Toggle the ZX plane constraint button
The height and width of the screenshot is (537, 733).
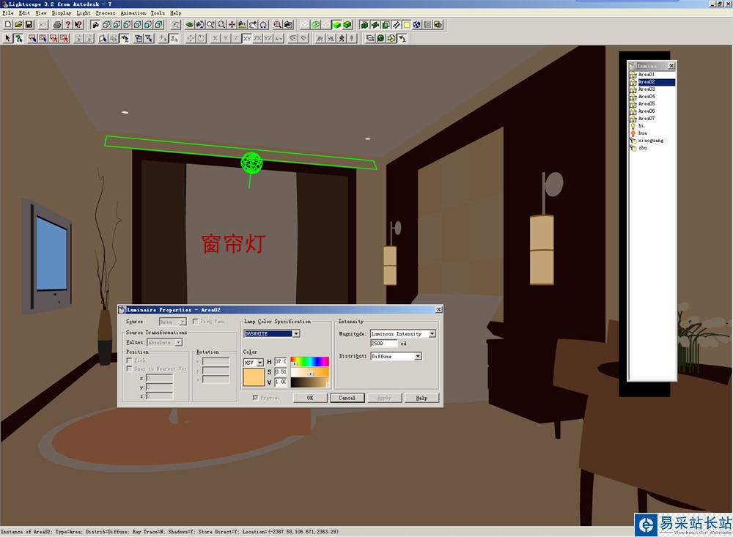(x=257, y=38)
